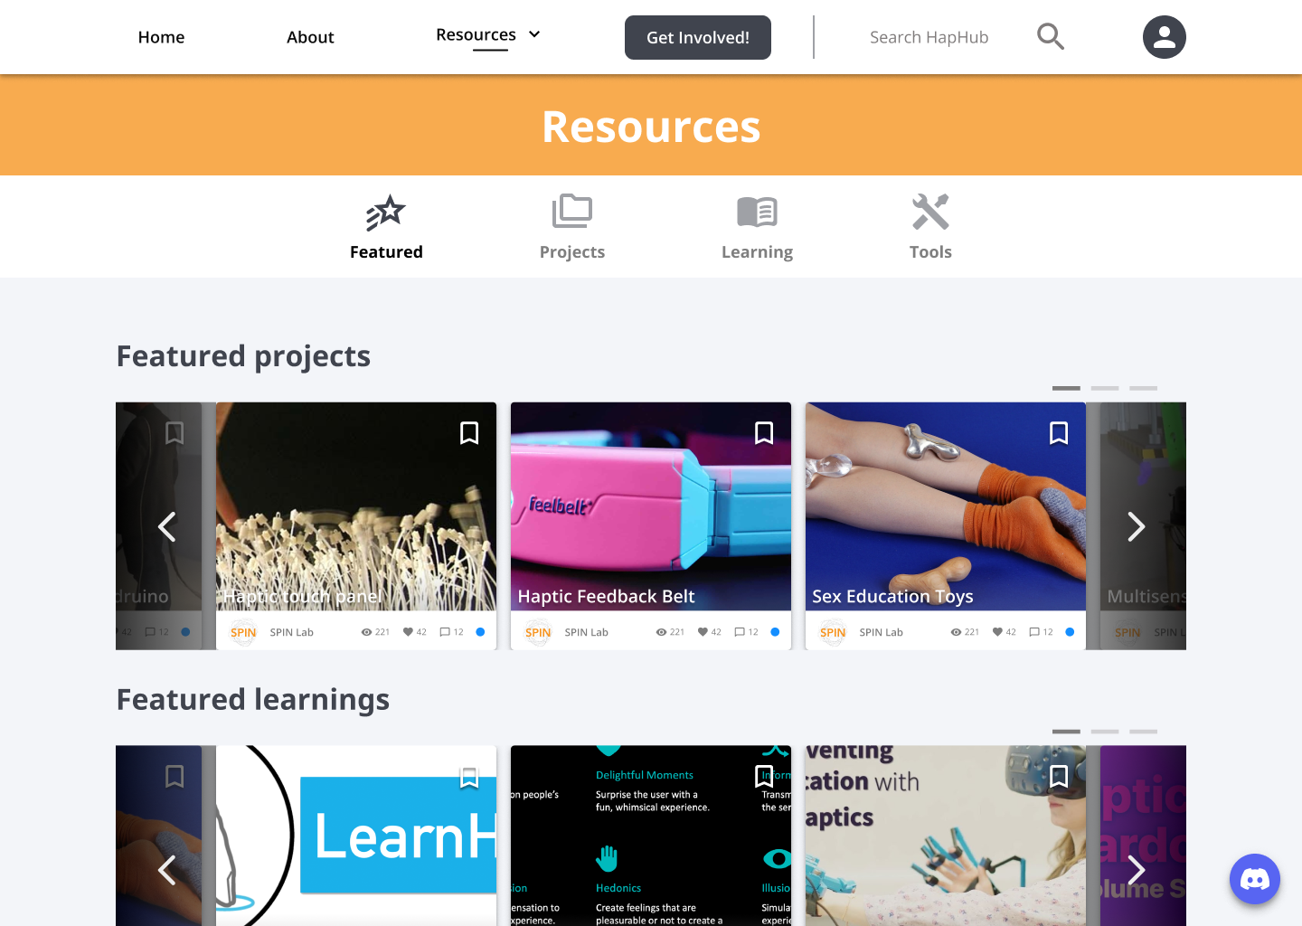This screenshot has height=926, width=1302.
Task: Go to the Home menu item
Action: point(161,37)
